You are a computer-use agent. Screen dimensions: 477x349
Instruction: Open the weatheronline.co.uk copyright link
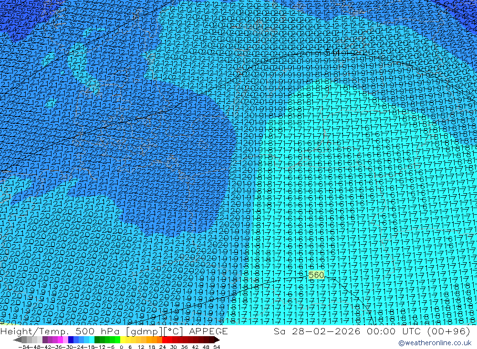tap(435, 343)
